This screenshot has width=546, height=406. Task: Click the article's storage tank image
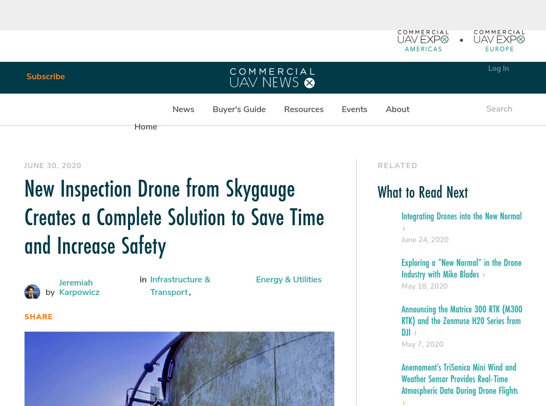(179, 369)
